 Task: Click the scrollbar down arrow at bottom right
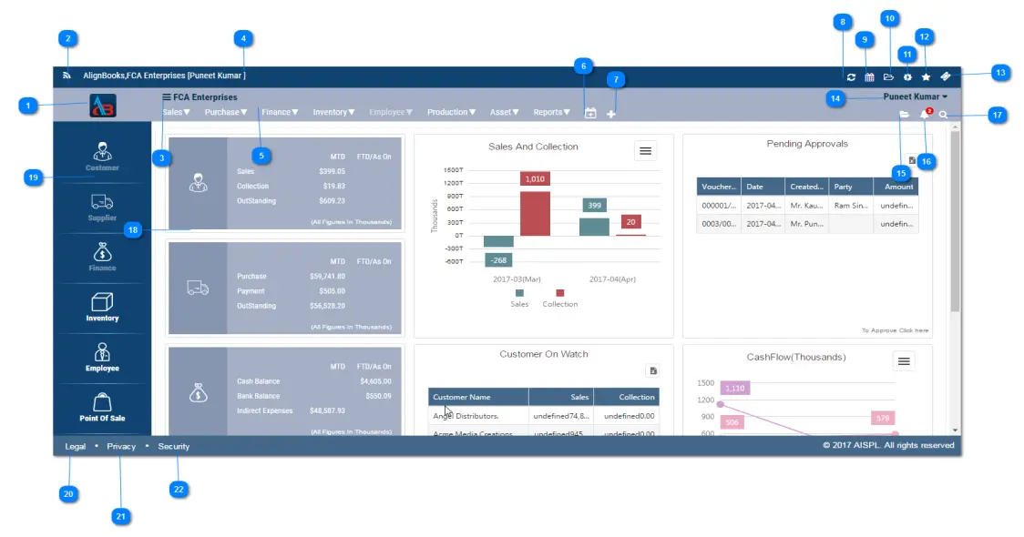pos(955,430)
